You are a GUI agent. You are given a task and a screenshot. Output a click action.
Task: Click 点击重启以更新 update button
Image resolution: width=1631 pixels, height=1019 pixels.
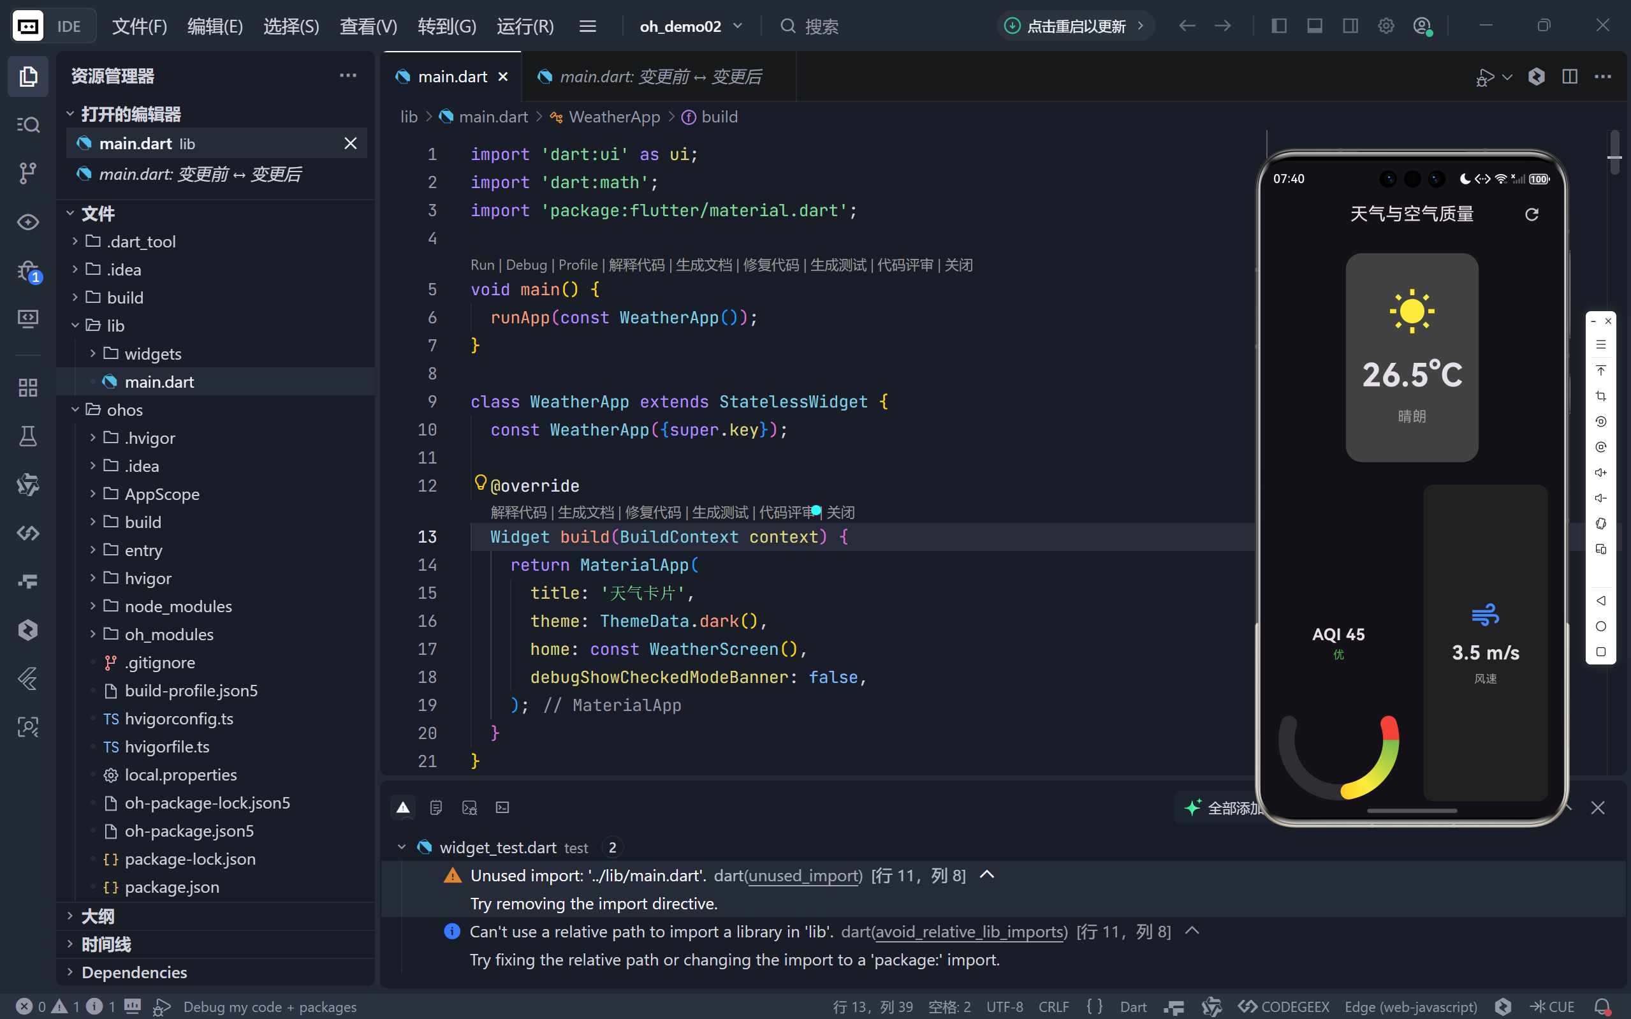[1074, 26]
